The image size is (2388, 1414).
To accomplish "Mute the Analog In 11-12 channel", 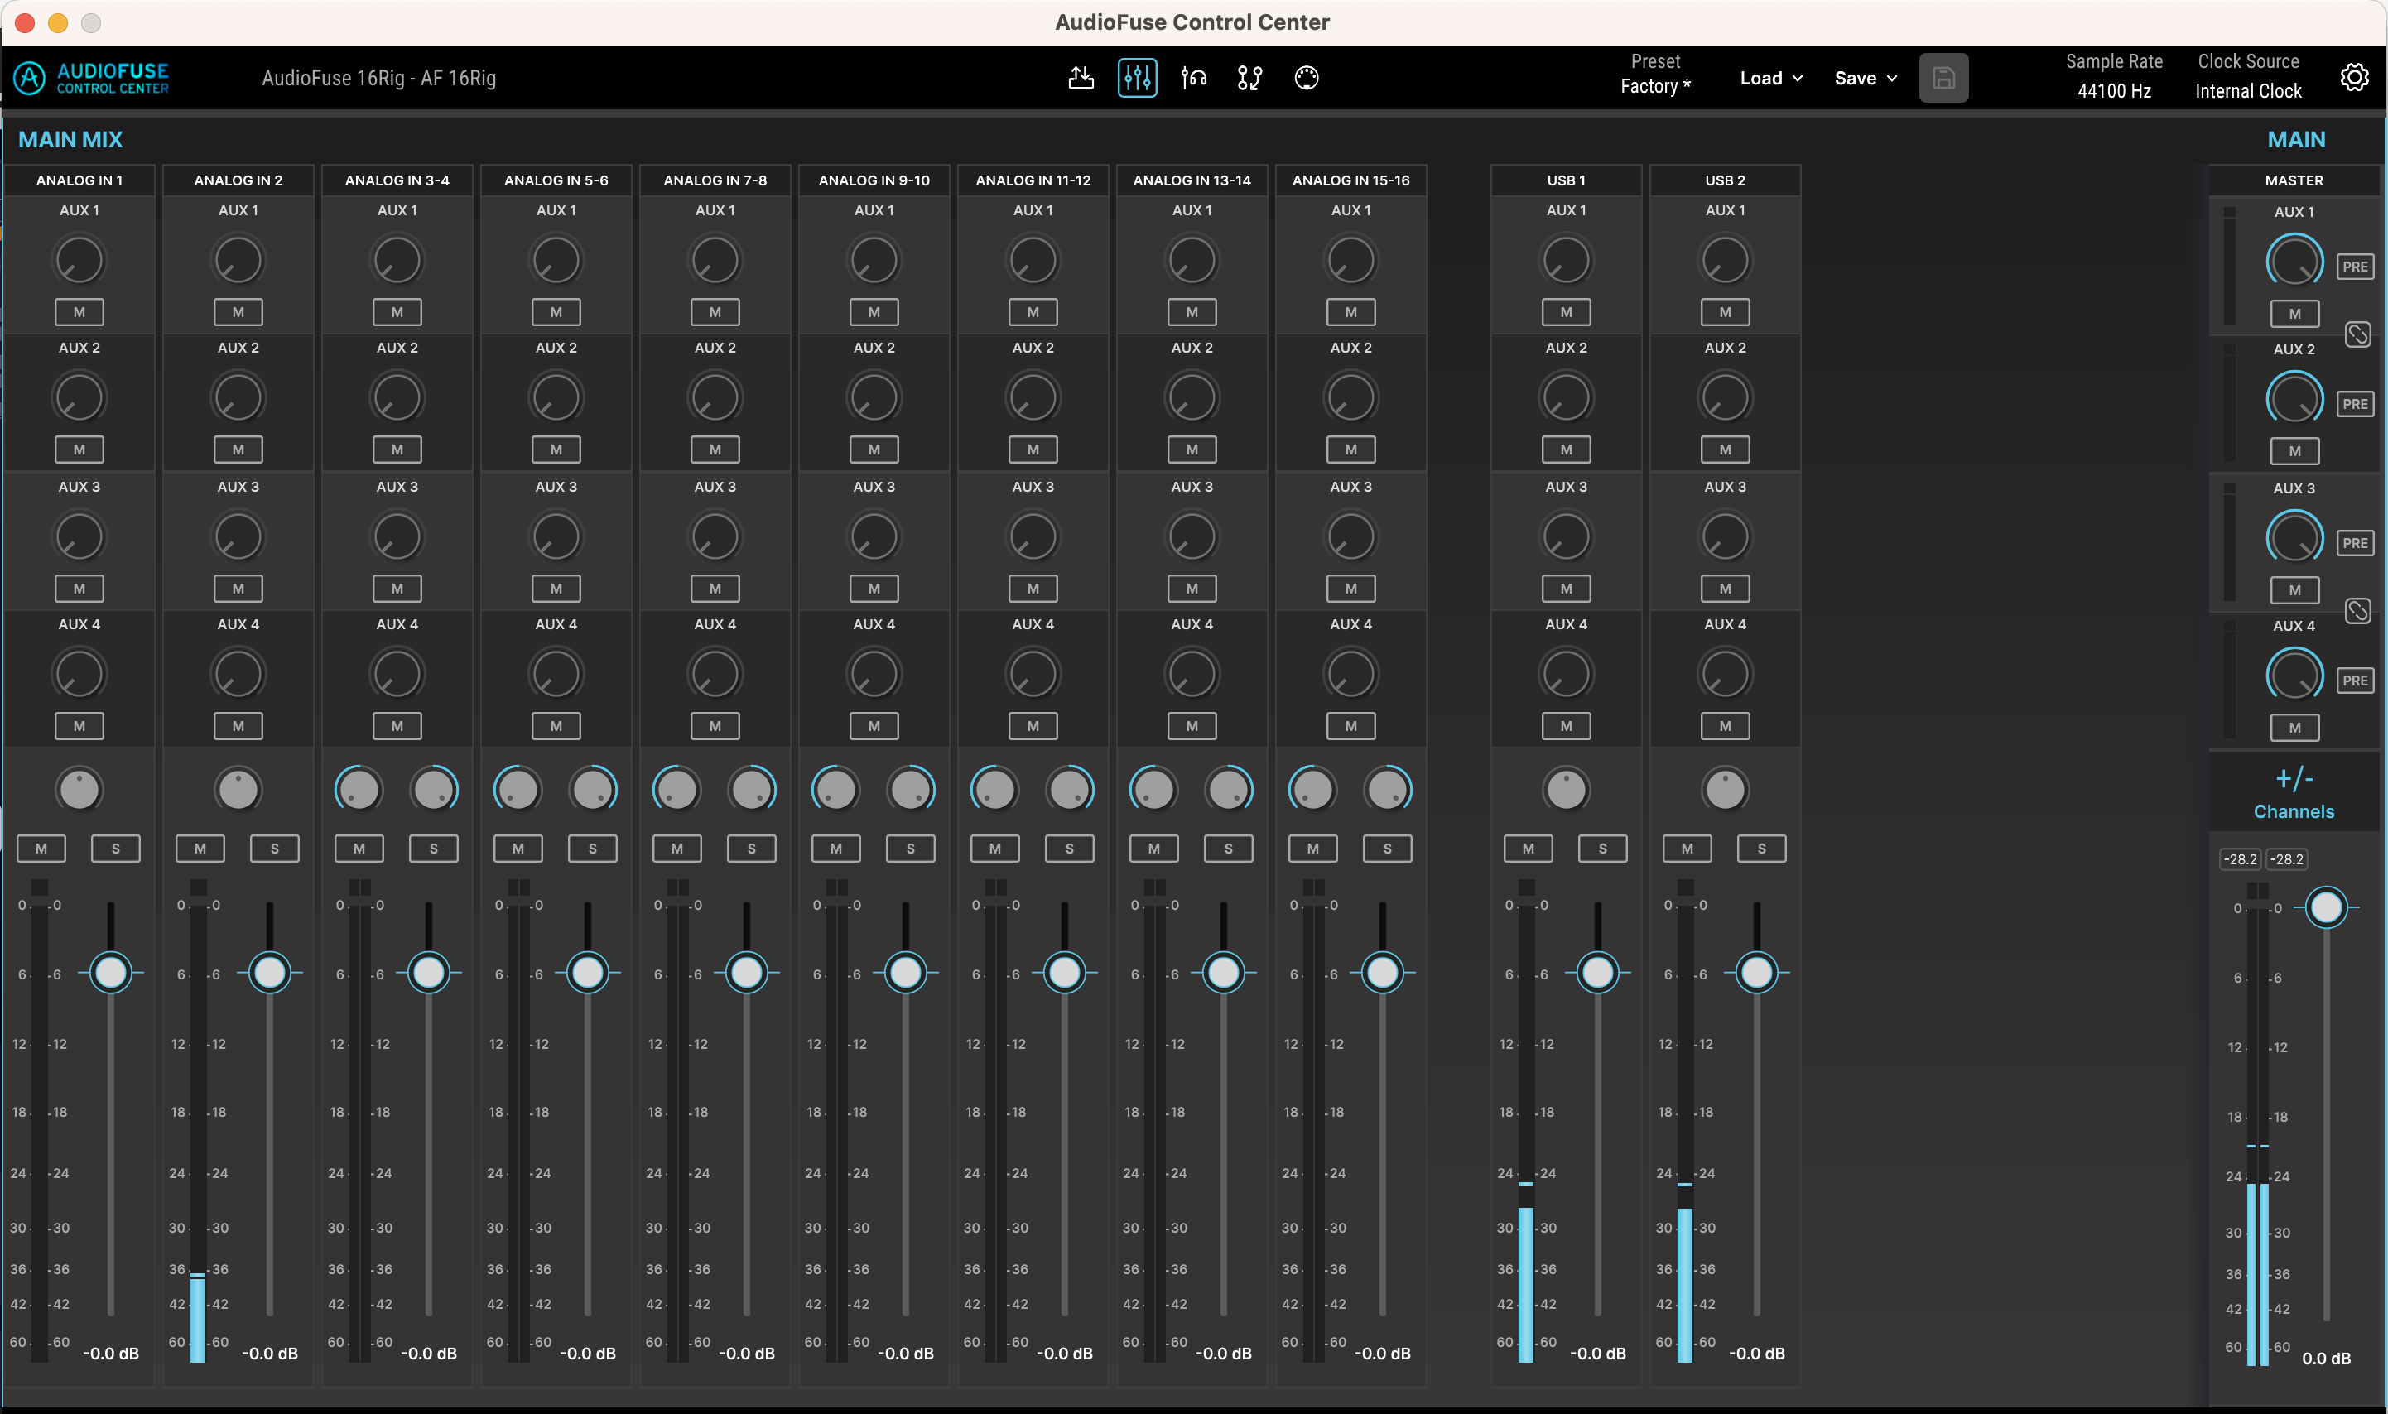I will (994, 848).
